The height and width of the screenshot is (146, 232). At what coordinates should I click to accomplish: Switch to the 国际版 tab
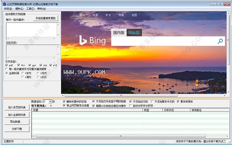[x=134, y=33]
